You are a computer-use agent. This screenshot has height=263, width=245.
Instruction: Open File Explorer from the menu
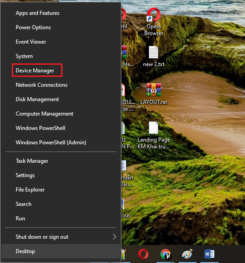(30, 190)
